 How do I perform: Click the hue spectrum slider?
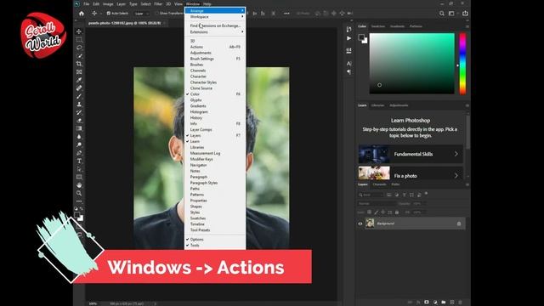pos(462,64)
